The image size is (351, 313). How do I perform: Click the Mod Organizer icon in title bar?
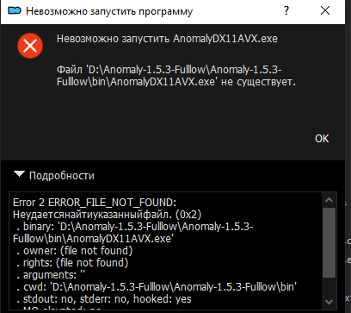[x=15, y=11]
